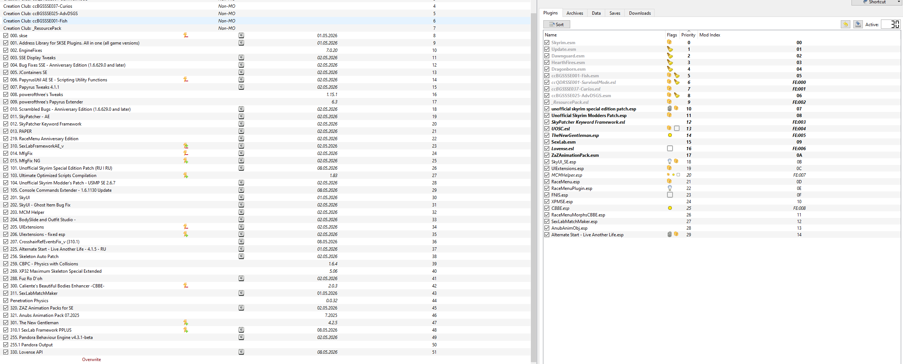
Task: Click the conflict lightning icon for 000. skse
Action: point(186,35)
